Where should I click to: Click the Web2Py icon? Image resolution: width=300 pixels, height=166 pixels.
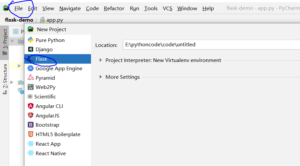coord(31,87)
